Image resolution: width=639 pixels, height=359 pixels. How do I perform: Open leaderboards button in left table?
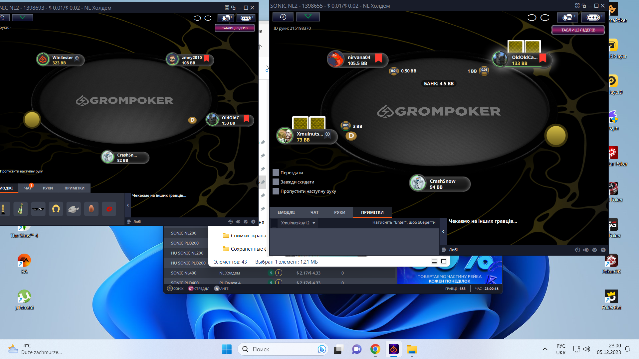coord(235,28)
